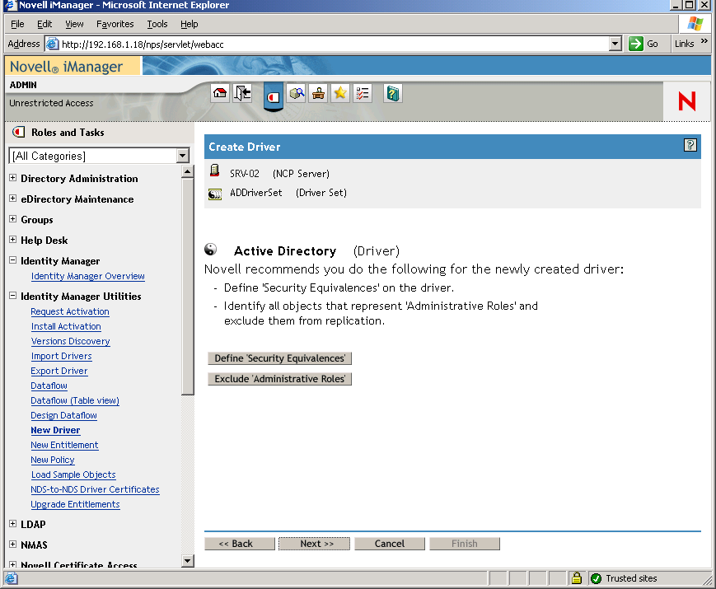Open the Address bar history dropdown
Viewport: 716px width, 589px height.
pos(613,44)
